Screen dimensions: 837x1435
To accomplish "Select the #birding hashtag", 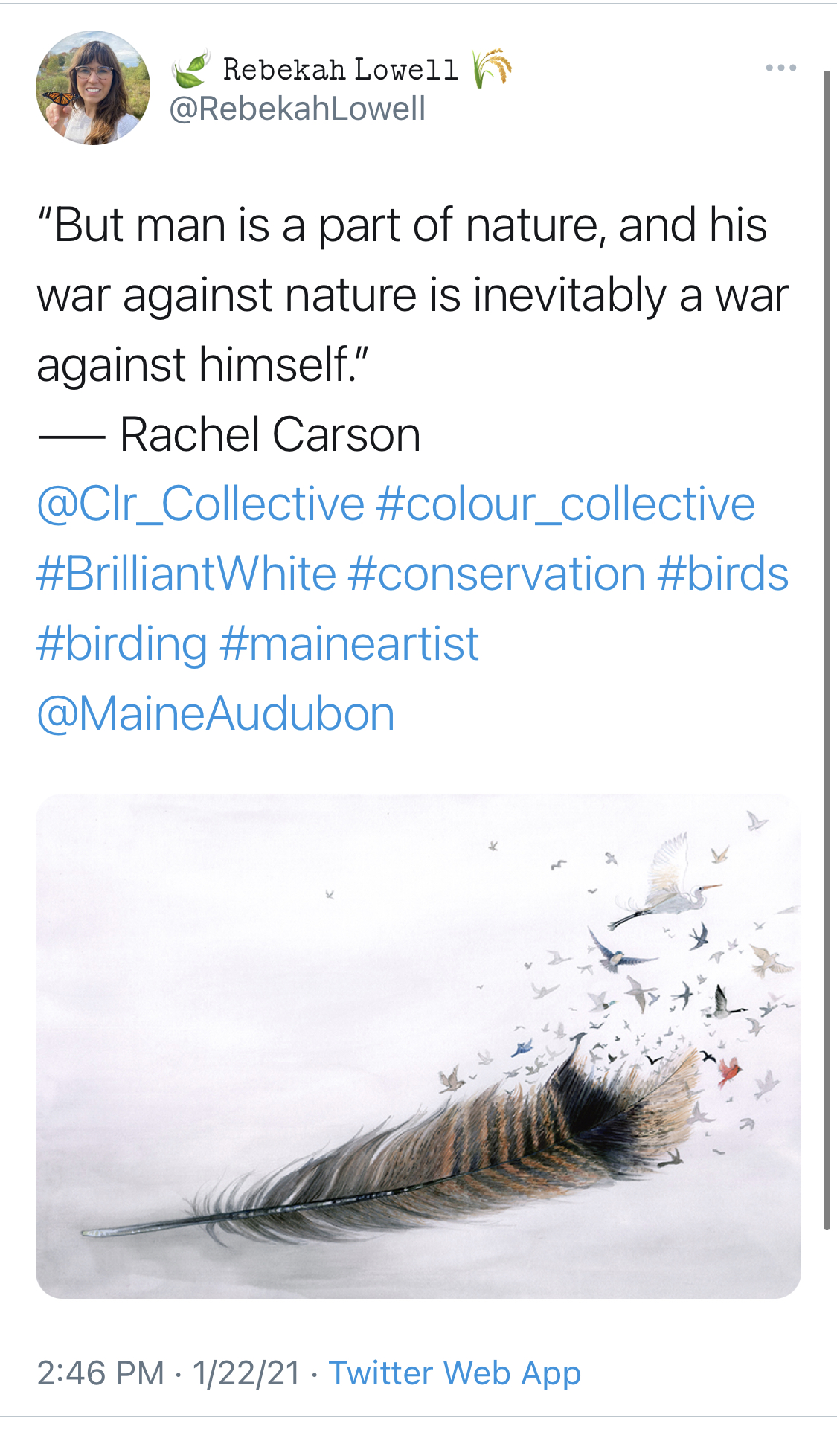I will point(122,643).
